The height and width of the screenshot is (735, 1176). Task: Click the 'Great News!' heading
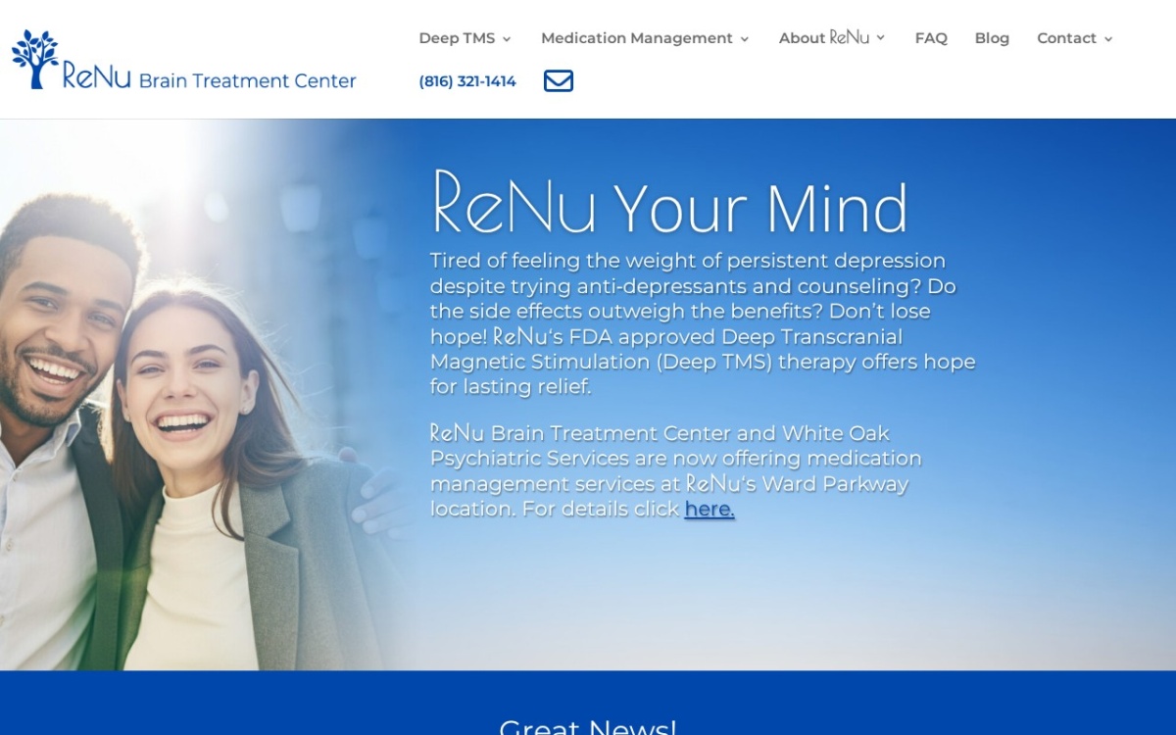tap(588, 726)
